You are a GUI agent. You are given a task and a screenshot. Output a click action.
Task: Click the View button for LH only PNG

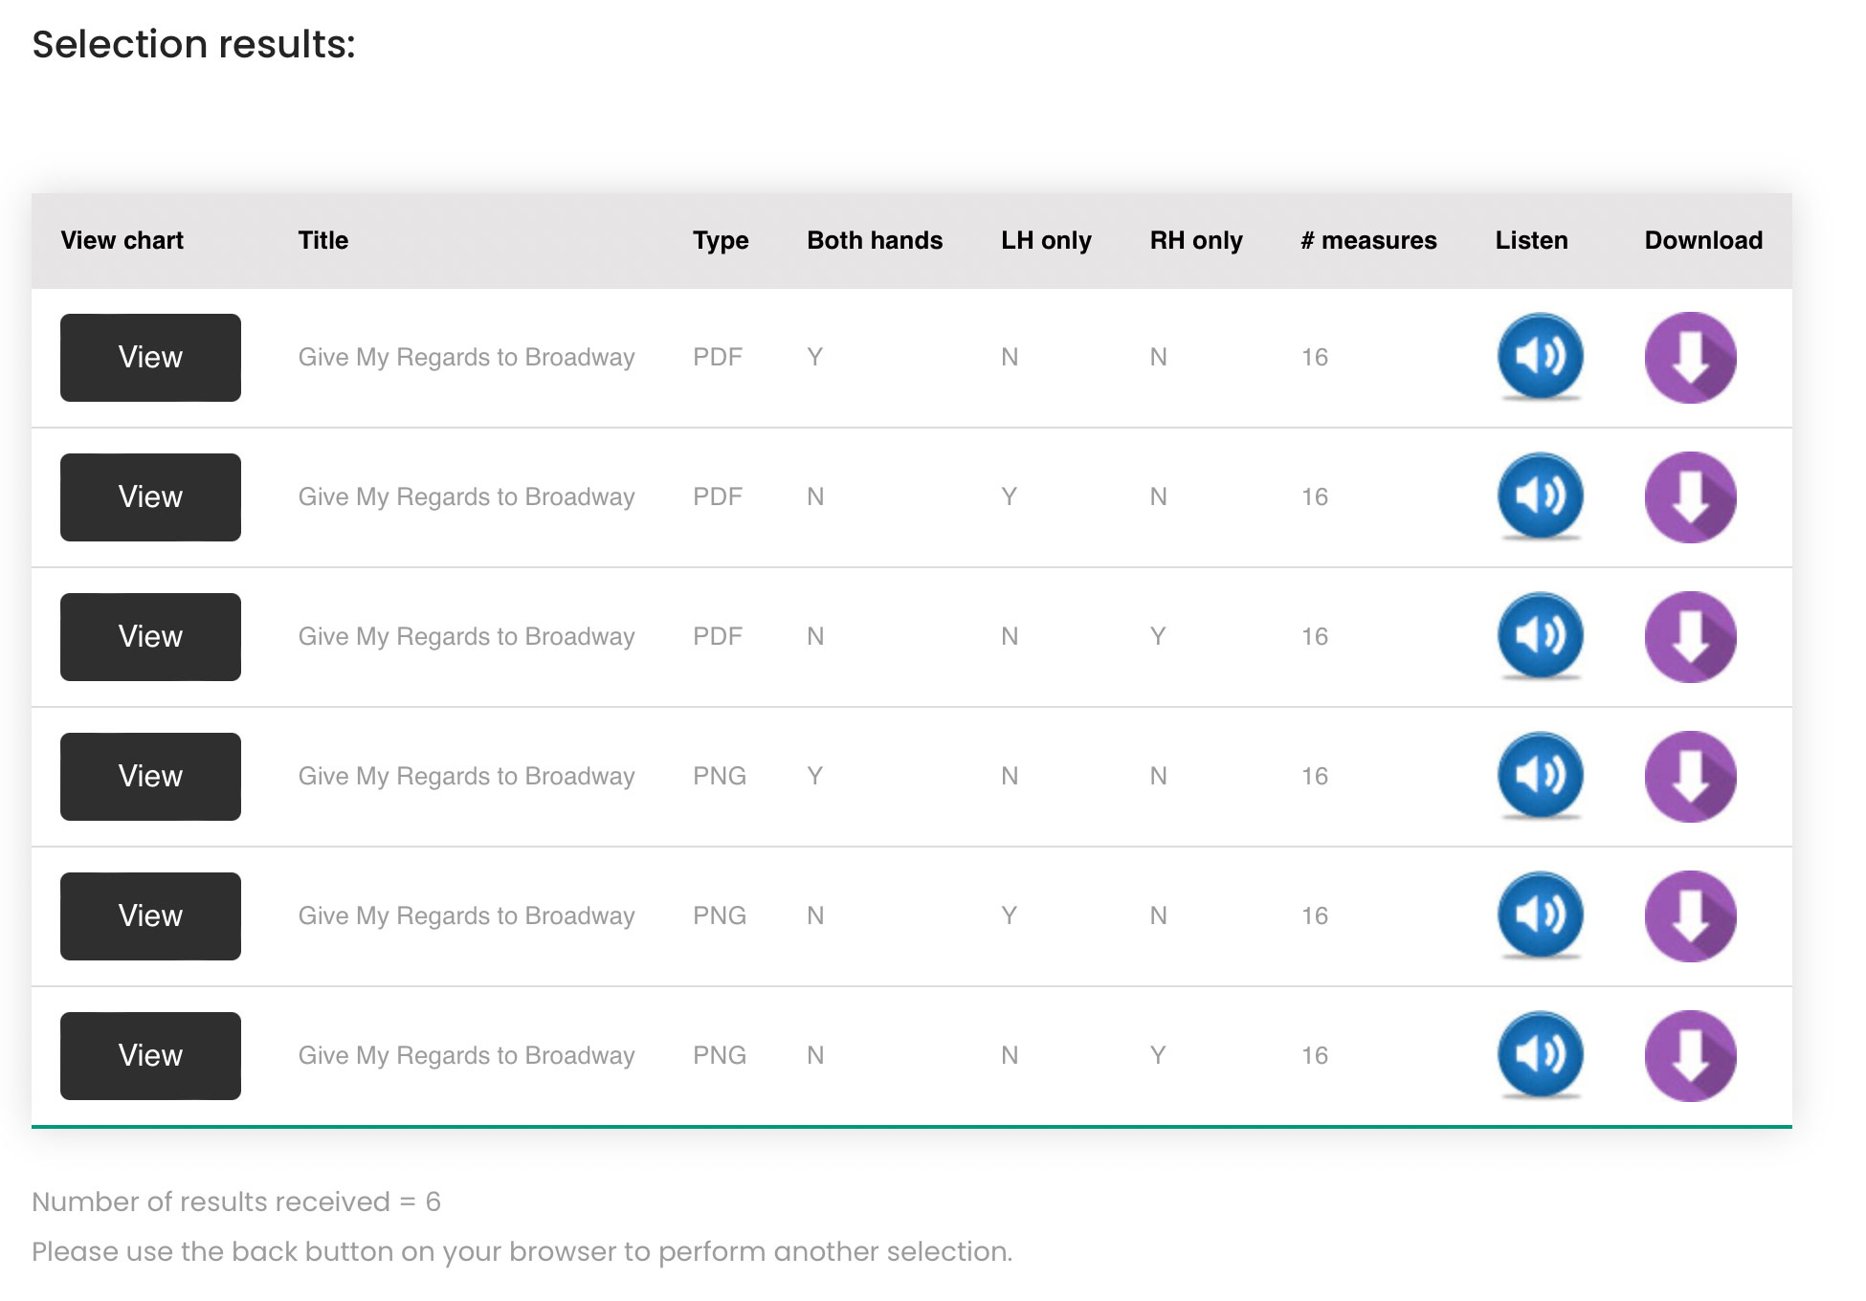(150, 915)
